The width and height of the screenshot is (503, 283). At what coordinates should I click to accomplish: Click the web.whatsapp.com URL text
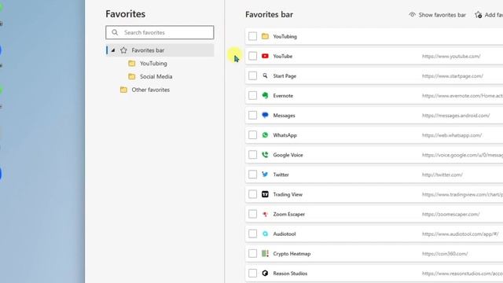(452, 135)
